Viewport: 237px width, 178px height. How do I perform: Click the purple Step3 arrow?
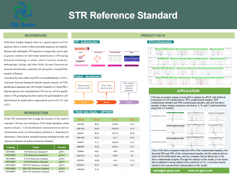[x=129, y=102]
